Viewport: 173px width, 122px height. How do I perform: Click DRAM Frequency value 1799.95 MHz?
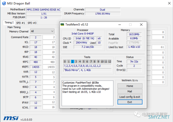(103, 14)
